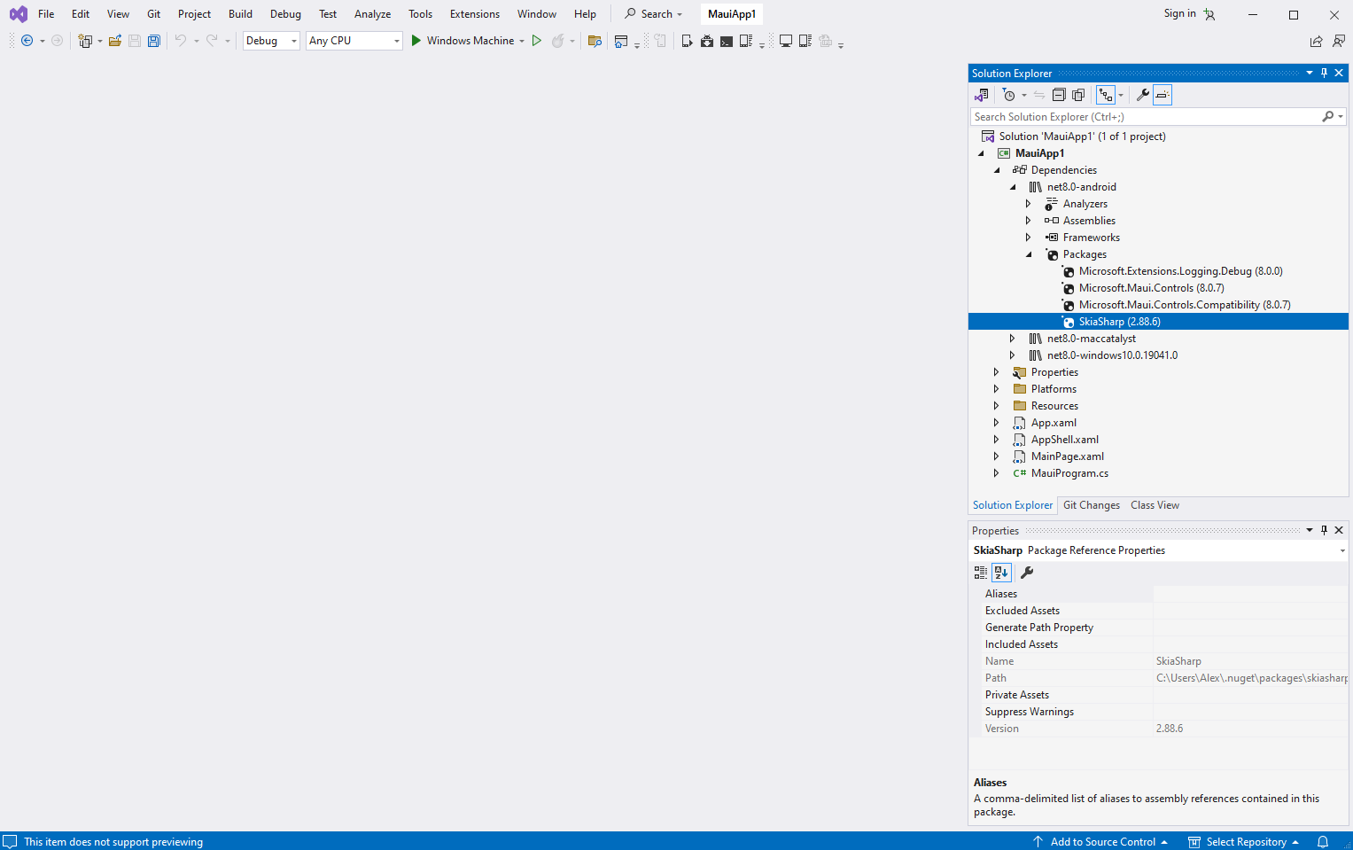Click the Navigate Backward arrow icon
This screenshot has width=1353, height=850.
tap(27, 41)
